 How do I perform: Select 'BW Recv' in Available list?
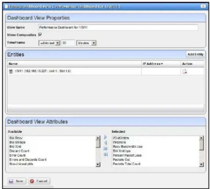tap(16, 138)
